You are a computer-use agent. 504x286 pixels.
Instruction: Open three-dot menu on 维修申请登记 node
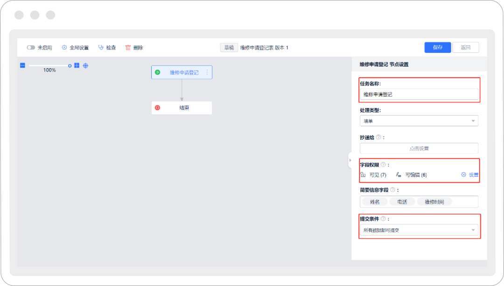[x=207, y=72]
